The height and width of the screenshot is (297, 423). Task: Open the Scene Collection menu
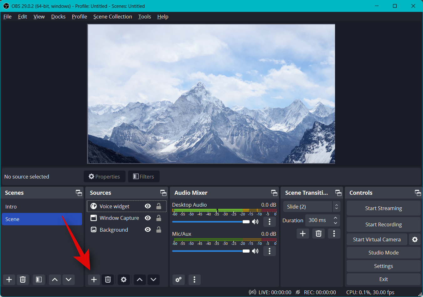point(112,17)
